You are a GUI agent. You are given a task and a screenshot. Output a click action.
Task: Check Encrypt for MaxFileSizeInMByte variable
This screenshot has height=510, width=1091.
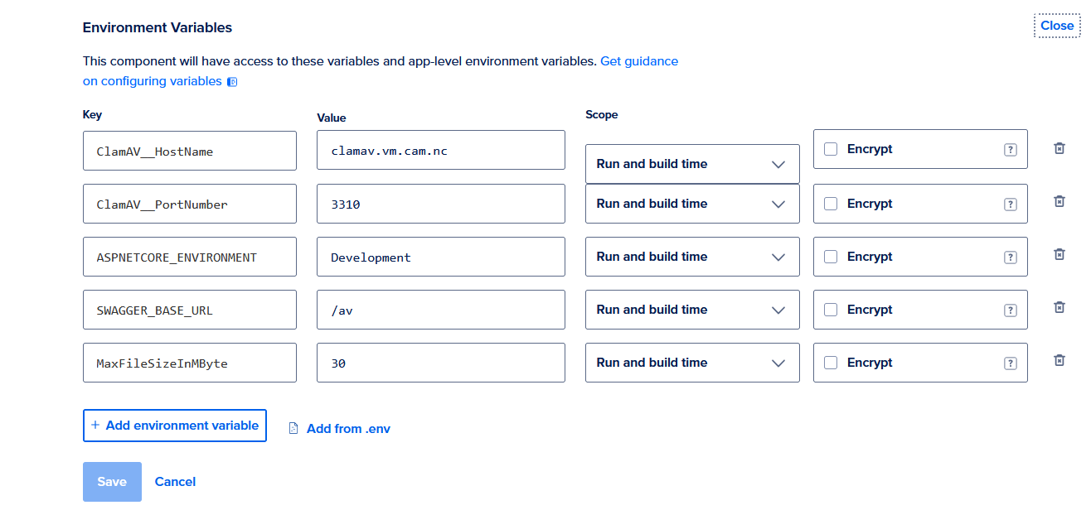(x=831, y=363)
